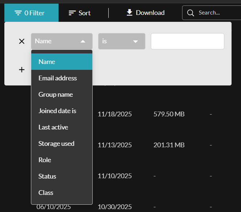
Task: Click the magnifier search icon
Action: [x=190, y=13]
